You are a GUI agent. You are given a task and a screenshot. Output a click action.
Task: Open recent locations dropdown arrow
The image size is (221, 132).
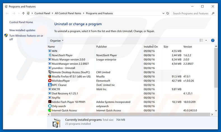coord(19,13)
